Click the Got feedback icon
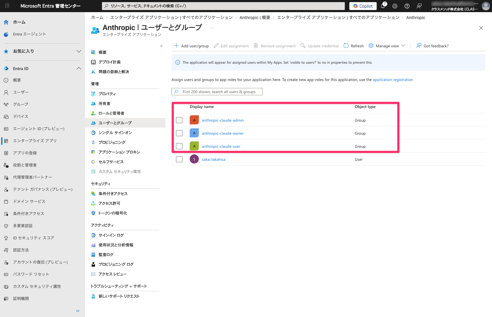Screen dimensions: 492x317 pyautogui.click(x=419, y=46)
